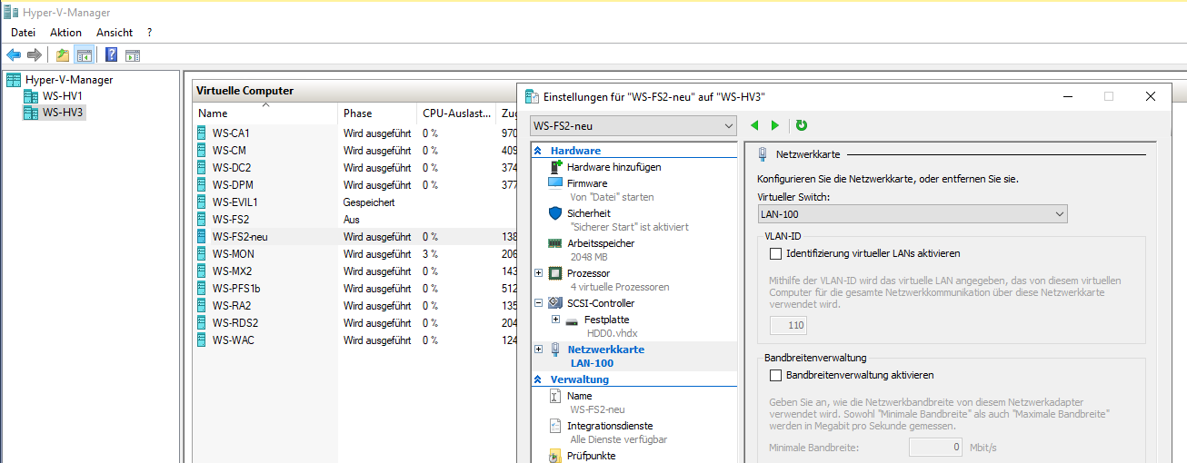This screenshot has width=1187, height=463.
Task: Click the Sicherheit shield icon
Action: click(x=556, y=212)
